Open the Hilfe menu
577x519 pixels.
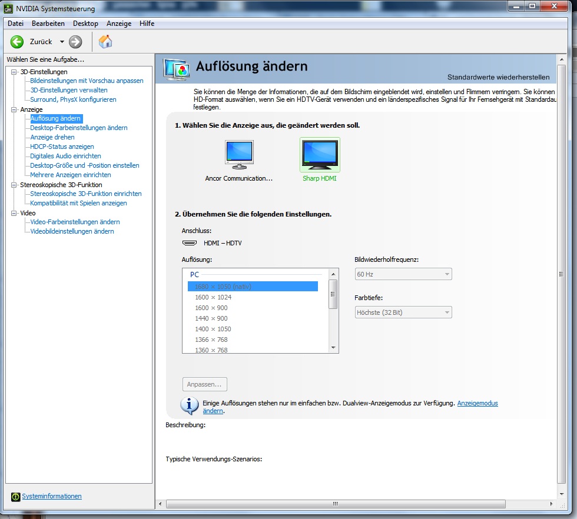click(x=147, y=24)
